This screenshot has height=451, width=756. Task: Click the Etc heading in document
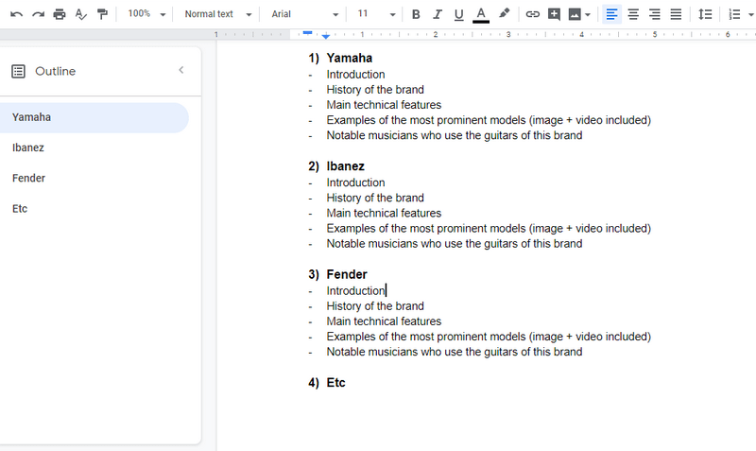pos(335,383)
